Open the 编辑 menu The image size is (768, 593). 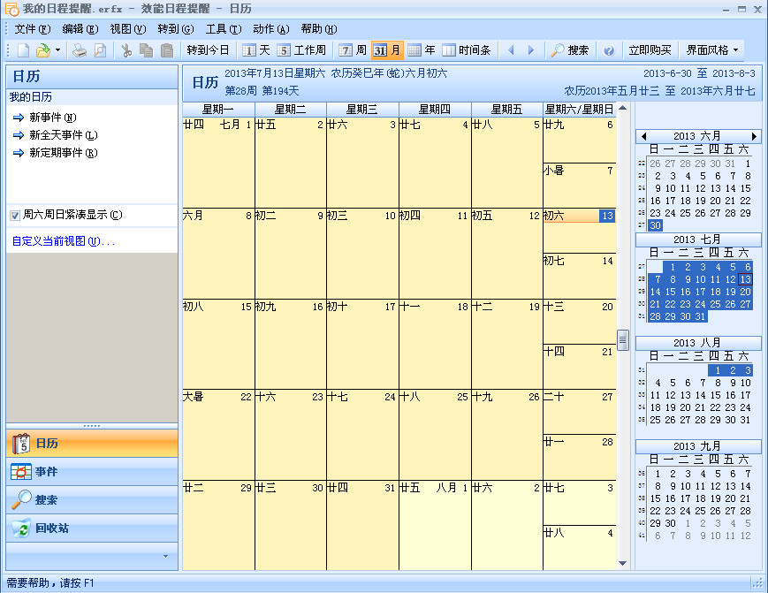coord(80,29)
